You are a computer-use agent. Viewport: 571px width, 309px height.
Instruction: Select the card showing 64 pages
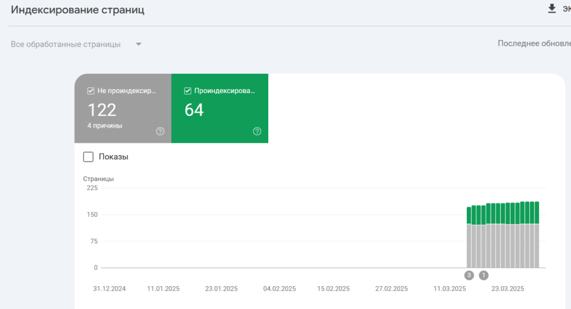point(220,110)
